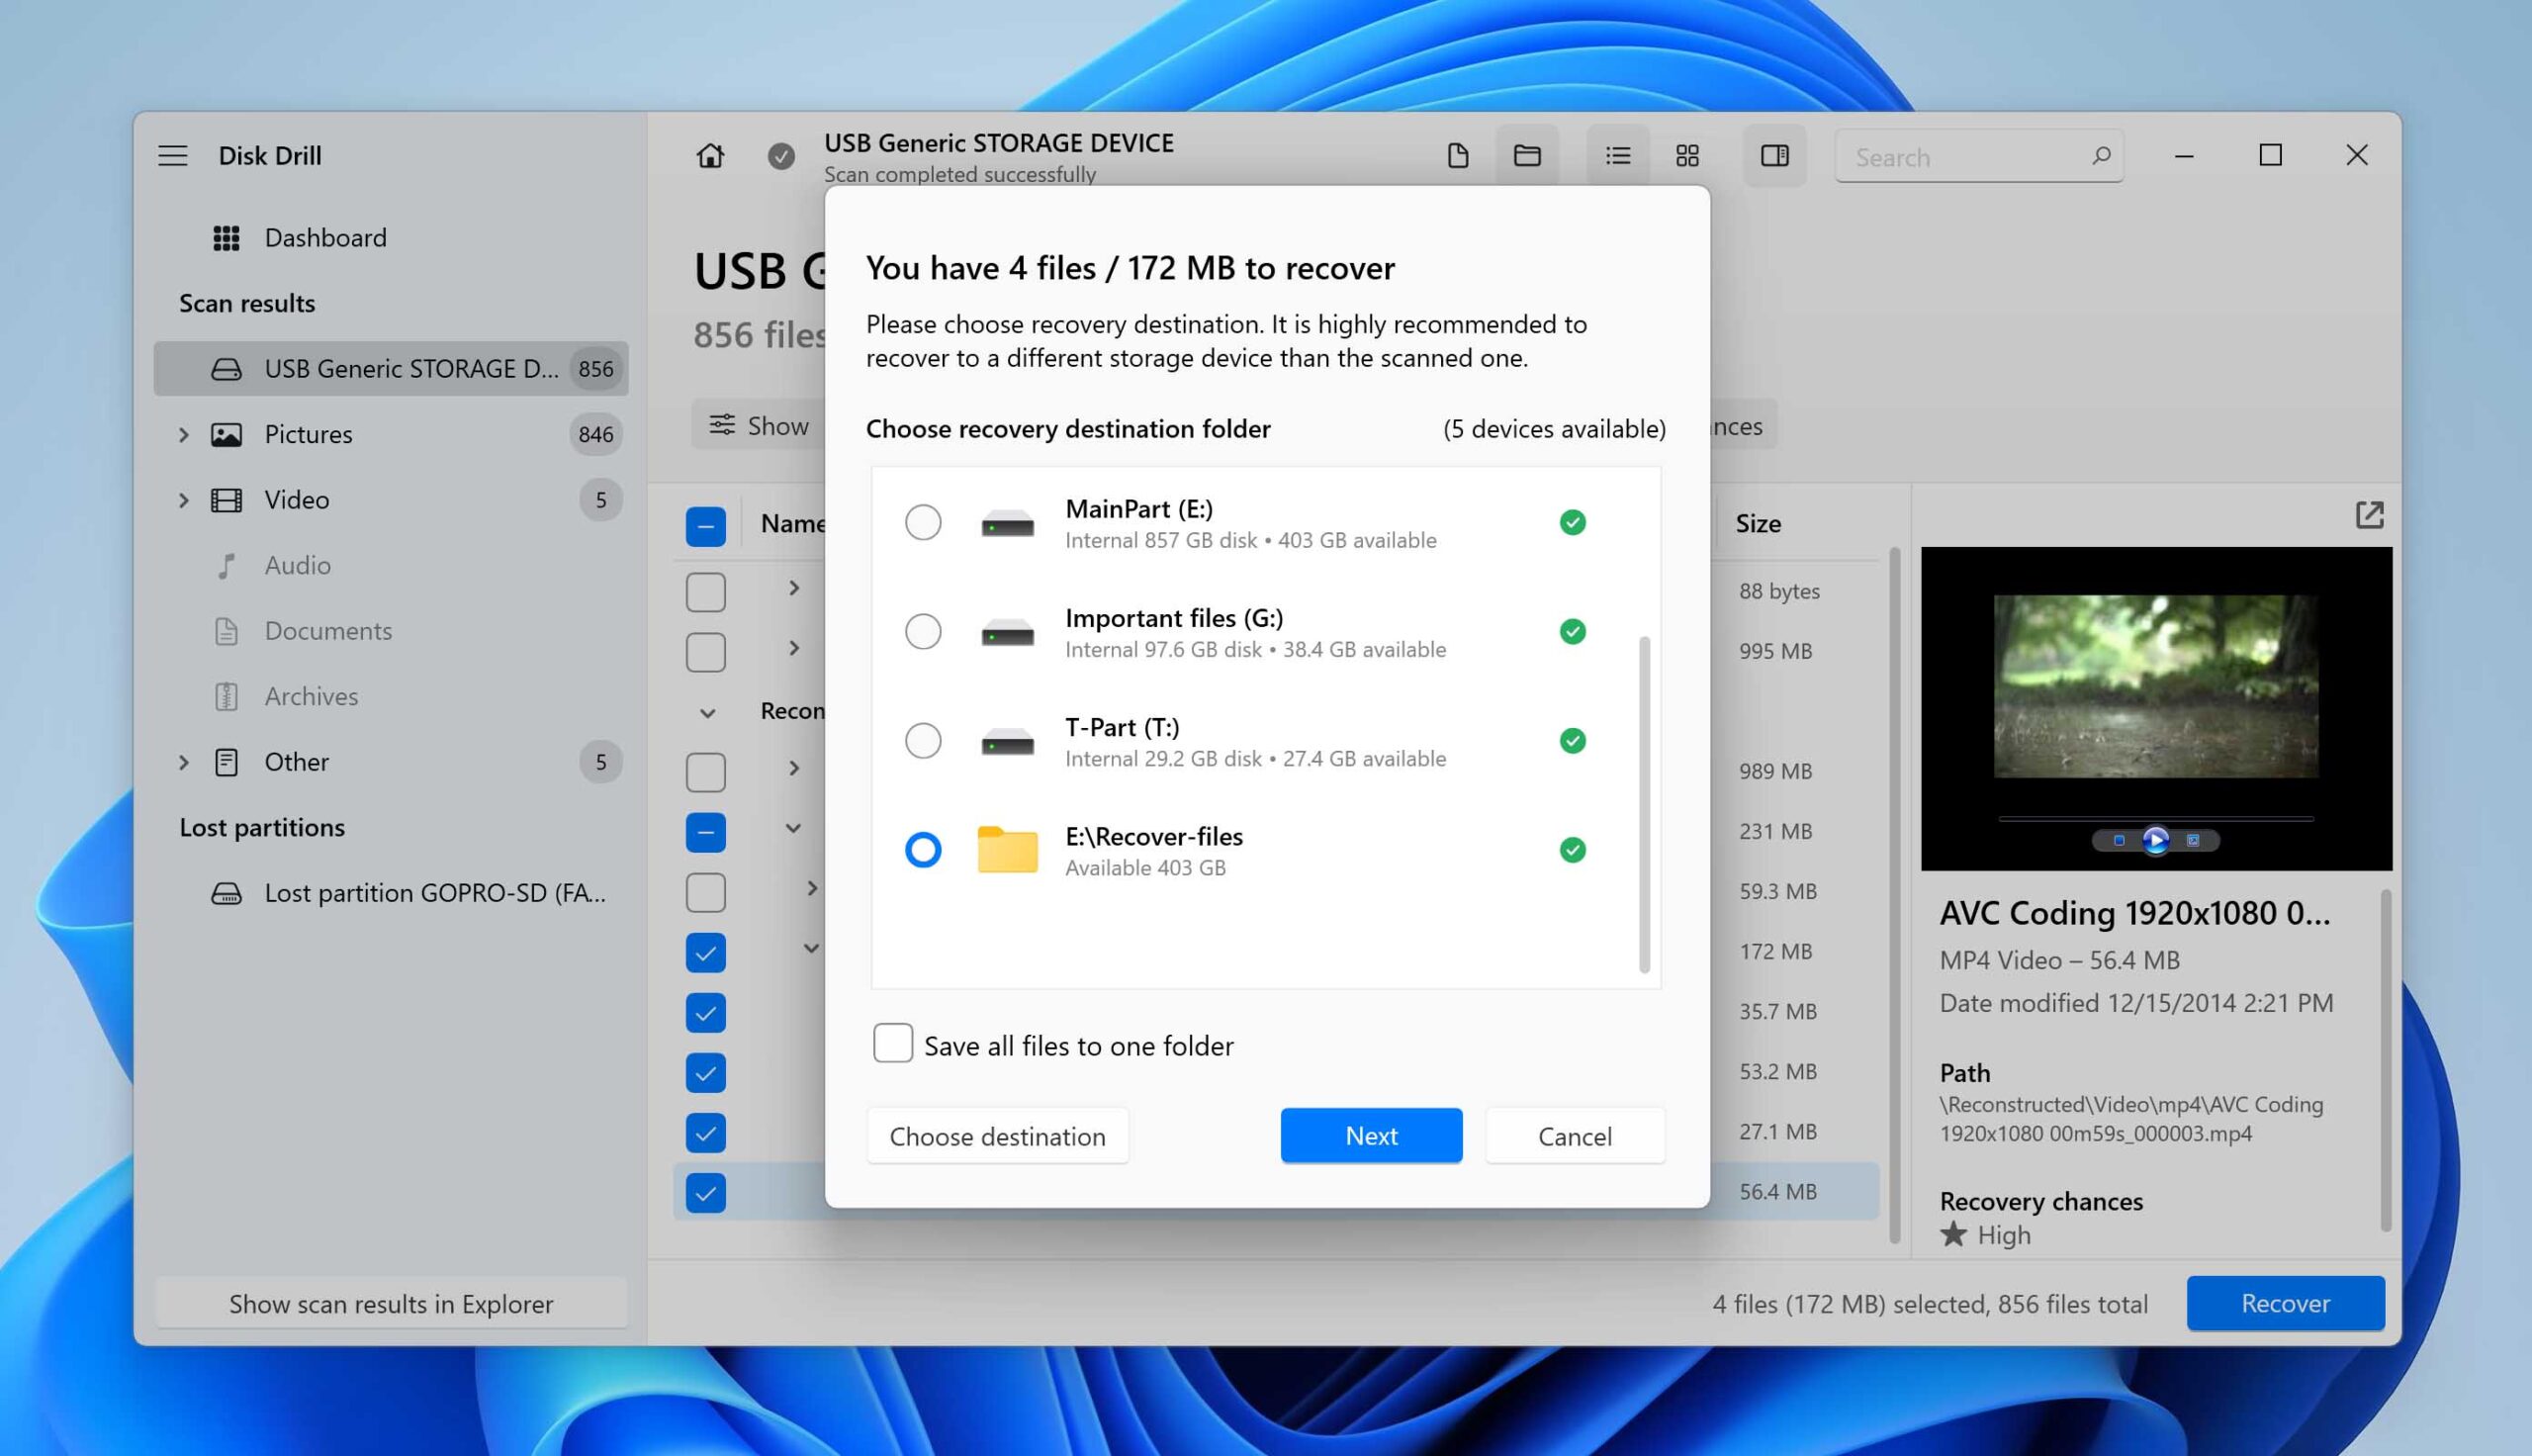The image size is (2532, 1456).
Task: Select Important files (G:) radio button
Action: click(923, 631)
